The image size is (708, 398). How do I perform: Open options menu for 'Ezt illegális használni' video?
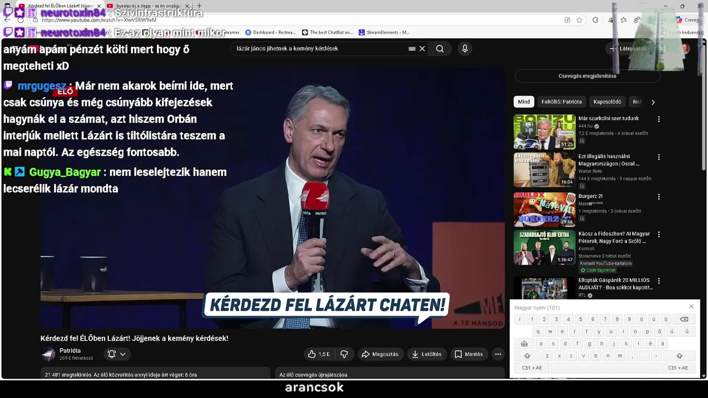659,157
